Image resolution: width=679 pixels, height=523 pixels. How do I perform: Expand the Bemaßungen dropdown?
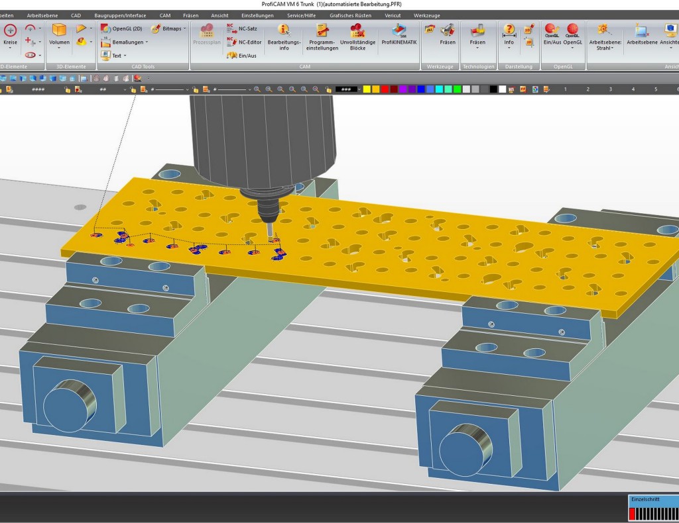[147, 42]
